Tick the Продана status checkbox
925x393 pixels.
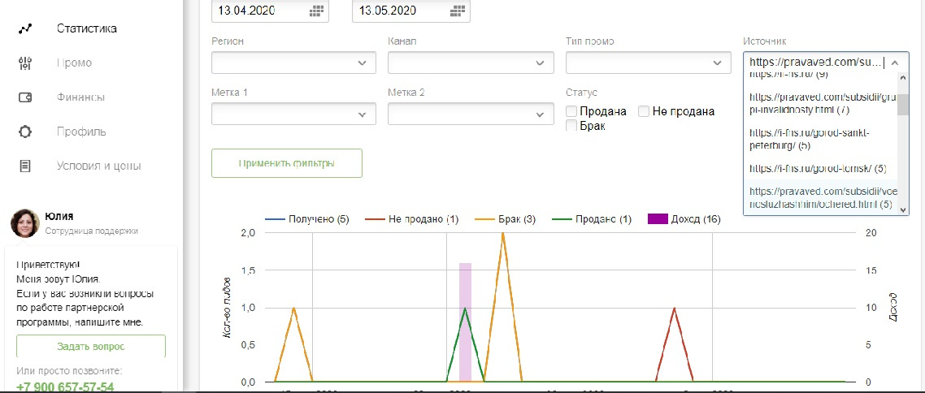coord(571,111)
